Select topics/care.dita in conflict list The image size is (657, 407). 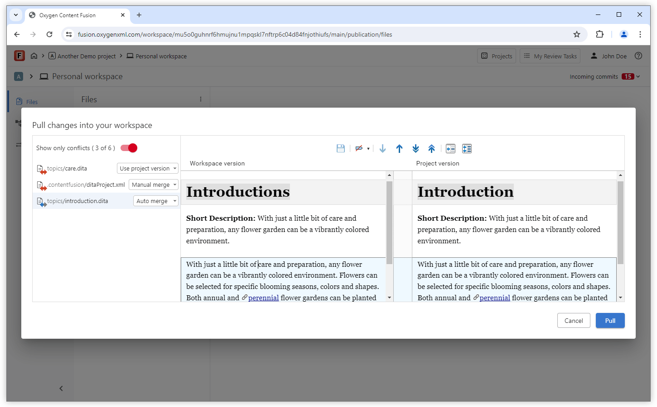coord(67,168)
